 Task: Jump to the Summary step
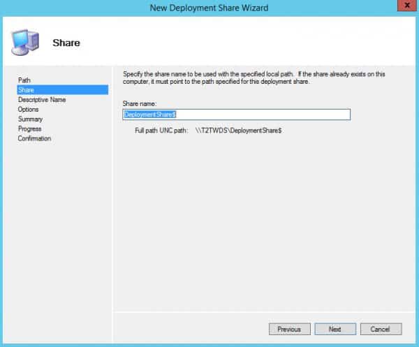[x=30, y=119]
